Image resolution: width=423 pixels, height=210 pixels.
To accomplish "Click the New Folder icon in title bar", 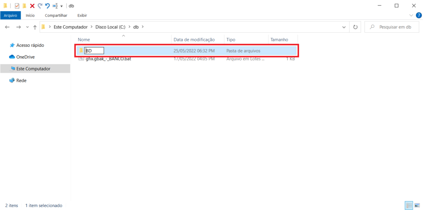I will [x=24, y=6].
